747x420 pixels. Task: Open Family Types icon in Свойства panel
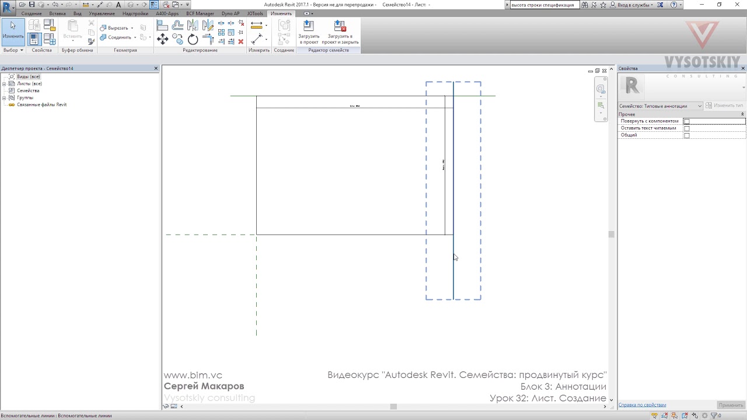click(49, 39)
